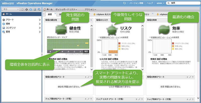This screenshot has height=103, width=201.
Task: Click the tab strip's left scroll arrow
Action: coord(44,14)
